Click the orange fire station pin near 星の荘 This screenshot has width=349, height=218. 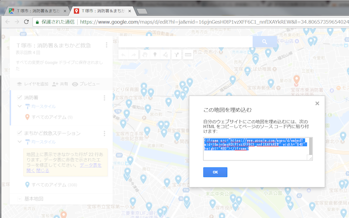point(296,80)
